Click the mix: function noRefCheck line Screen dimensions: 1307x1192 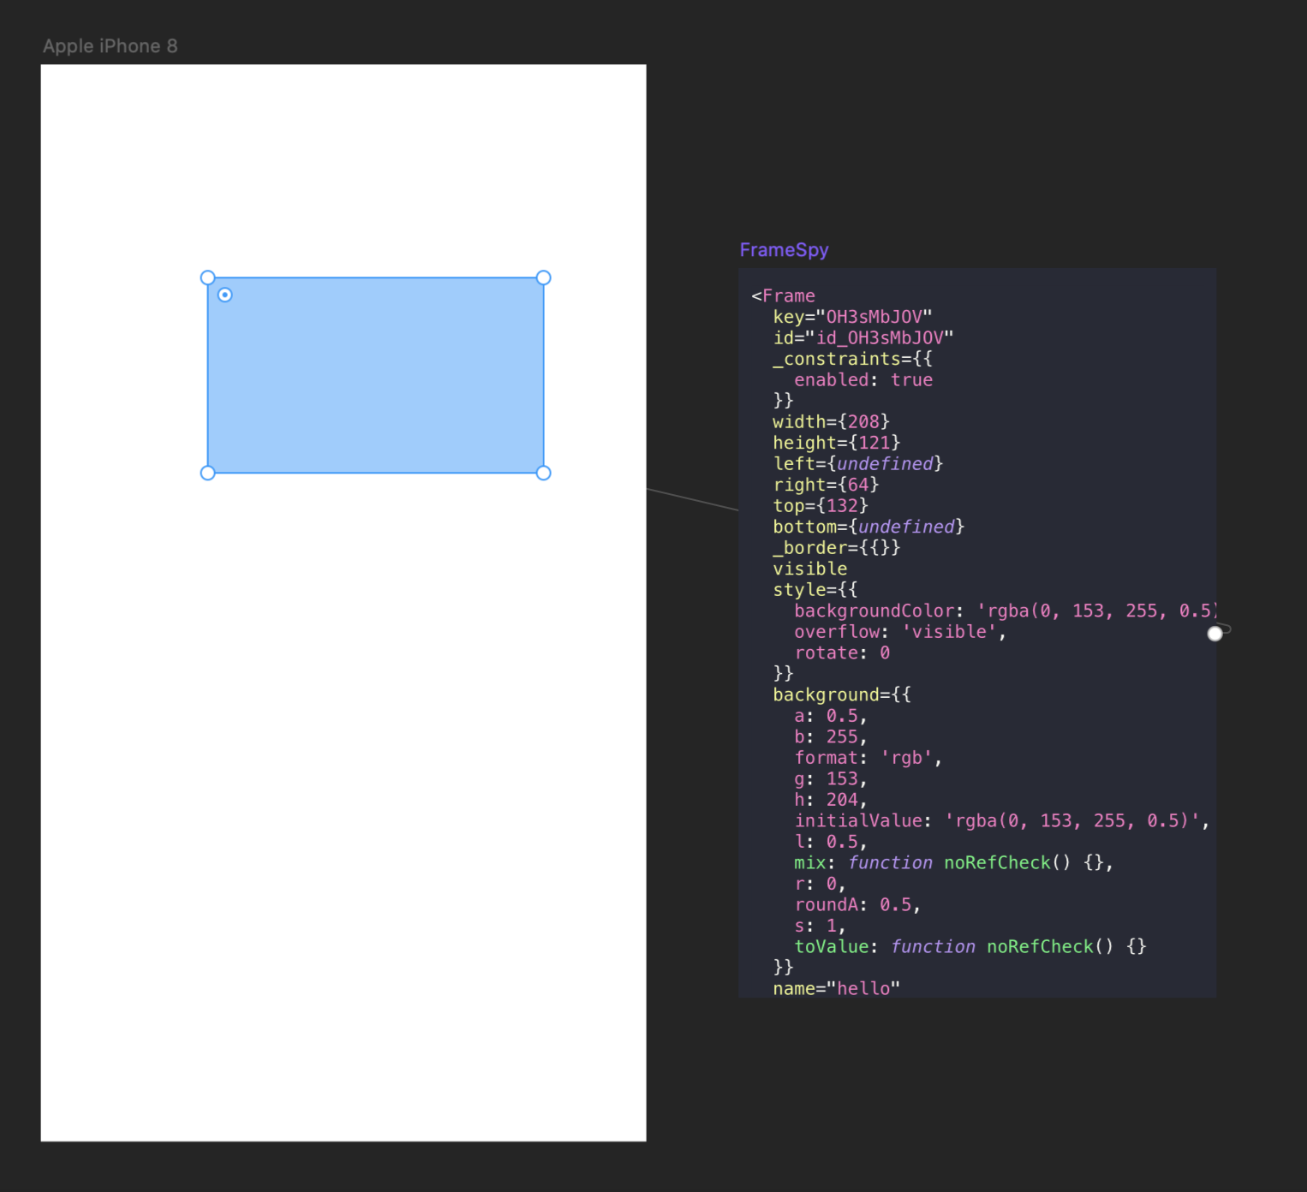point(954,863)
